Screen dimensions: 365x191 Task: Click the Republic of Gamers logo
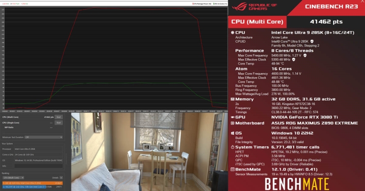pyautogui.click(x=254, y=7)
